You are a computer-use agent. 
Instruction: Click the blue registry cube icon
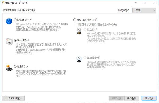(9, 21)
